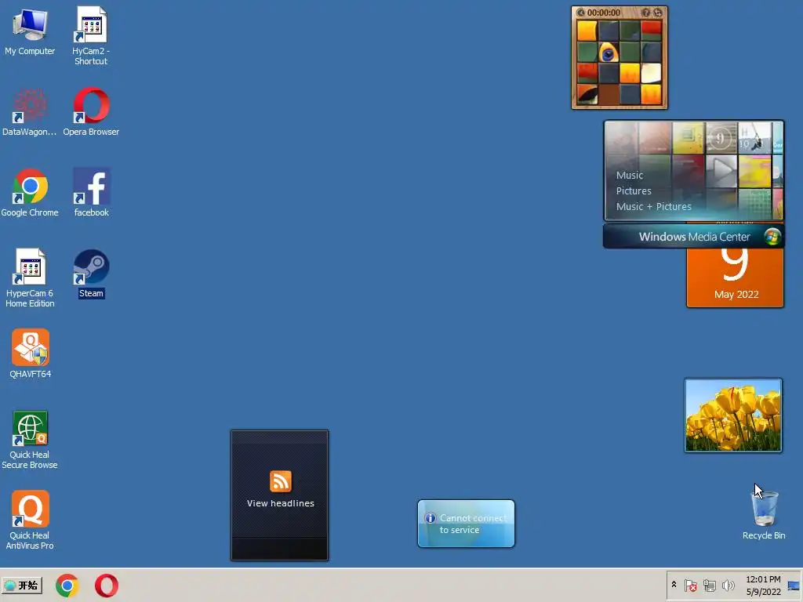
Task: Launch Chrome from the taskbar
Action: [67, 586]
